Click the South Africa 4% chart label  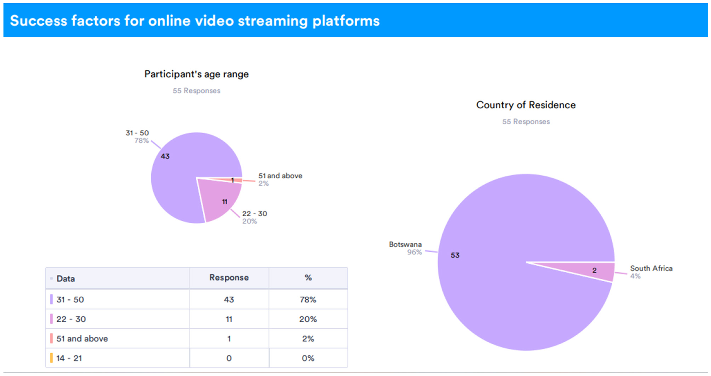pyautogui.click(x=650, y=272)
